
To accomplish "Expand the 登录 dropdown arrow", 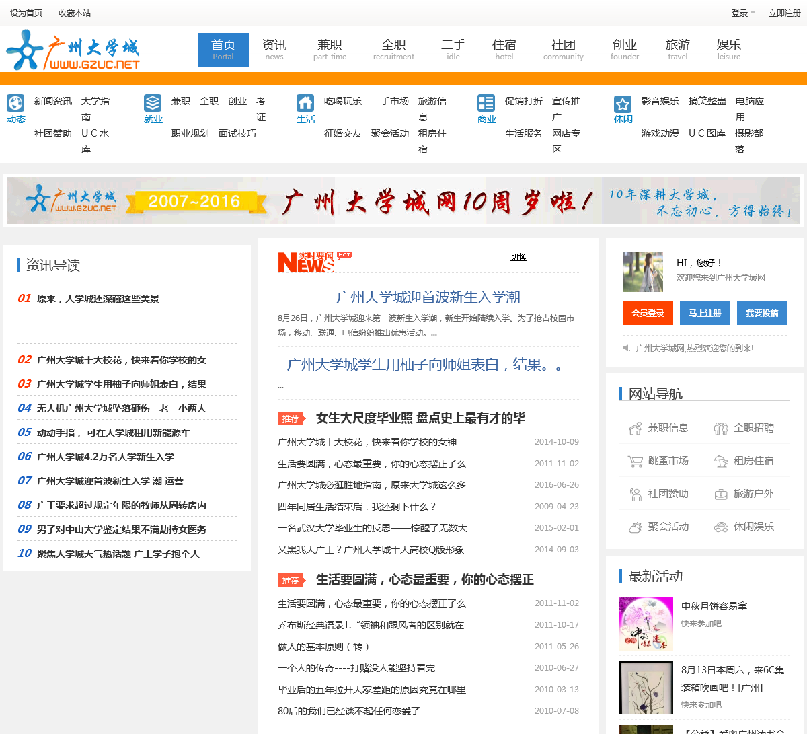I will [x=753, y=13].
